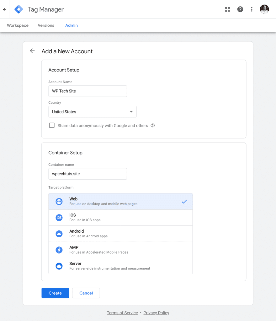Switch to the Workspace tab
The image size is (276, 321).
[x=18, y=25]
